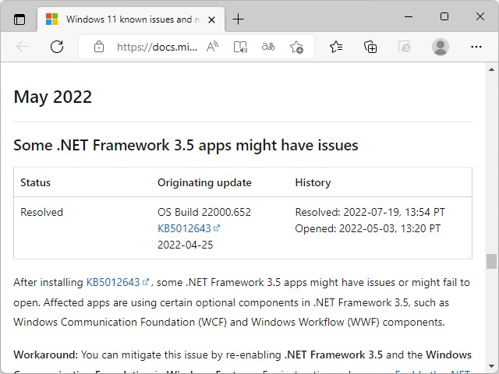Minimize the Edge browser window

point(409,16)
